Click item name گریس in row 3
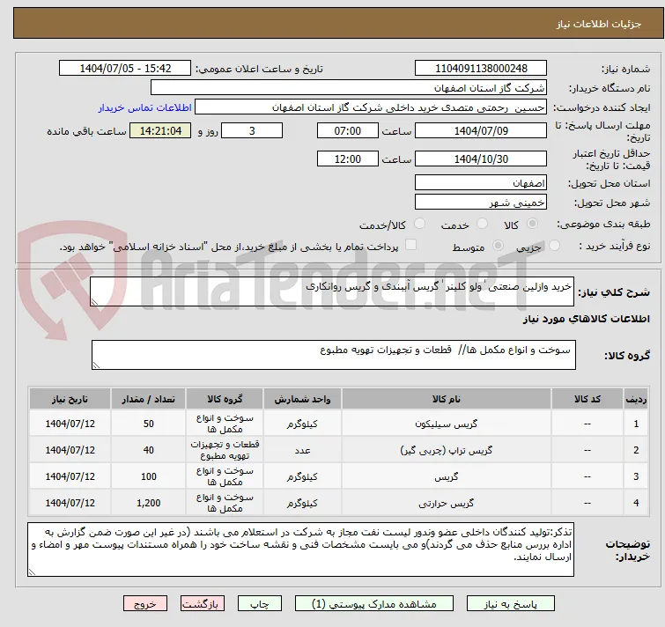The image size is (665, 627). tap(447, 476)
